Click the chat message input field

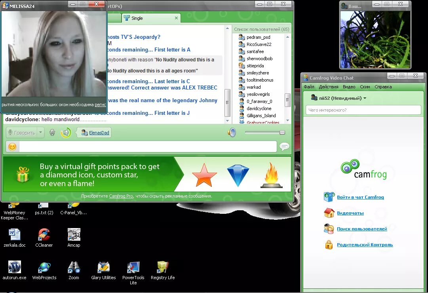(x=148, y=146)
